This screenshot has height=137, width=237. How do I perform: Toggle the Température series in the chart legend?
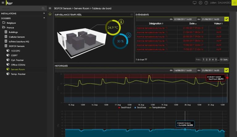(x=157, y=107)
